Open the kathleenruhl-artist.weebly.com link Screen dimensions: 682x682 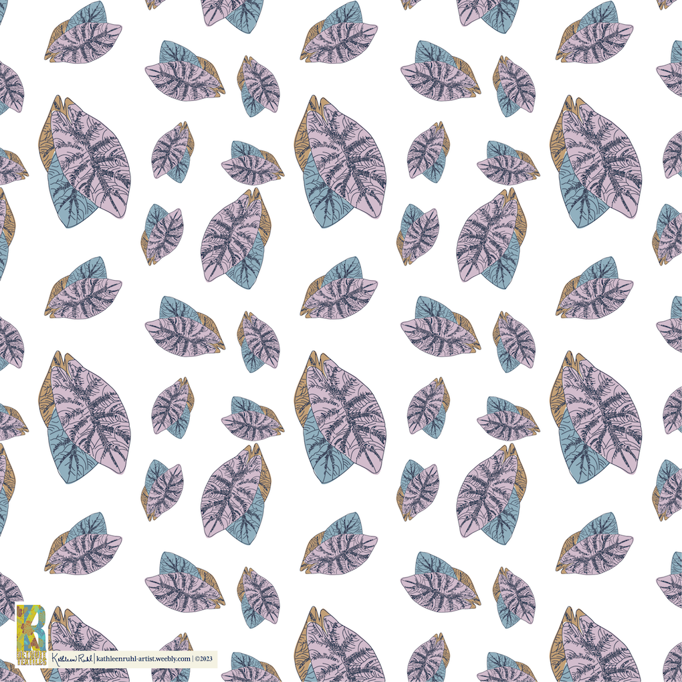point(143,659)
